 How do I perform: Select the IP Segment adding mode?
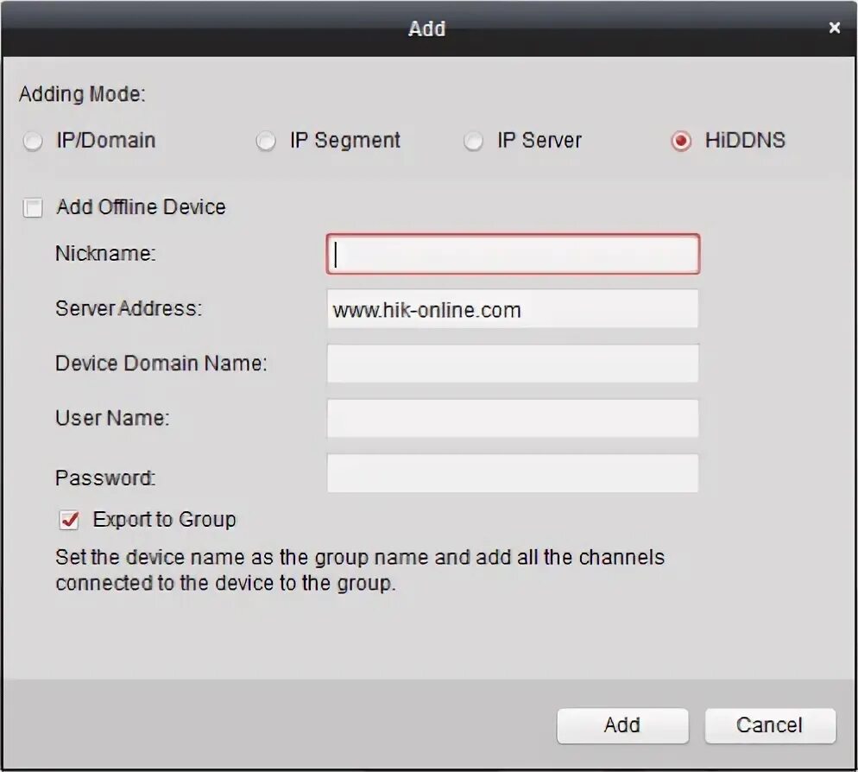click(x=267, y=140)
